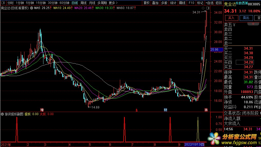Click the 卖出 sell button

tap(246, 18)
